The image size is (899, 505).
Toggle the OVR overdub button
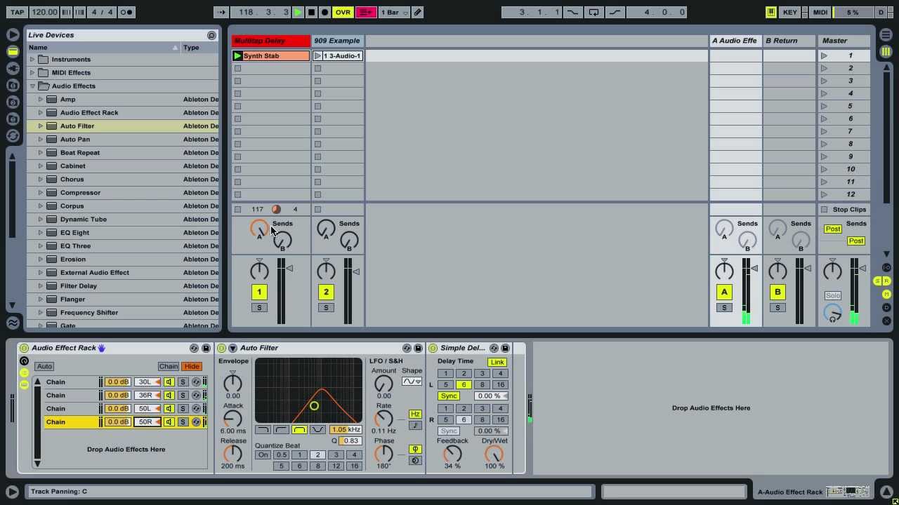pyautogui.click(x=343, y=12)
